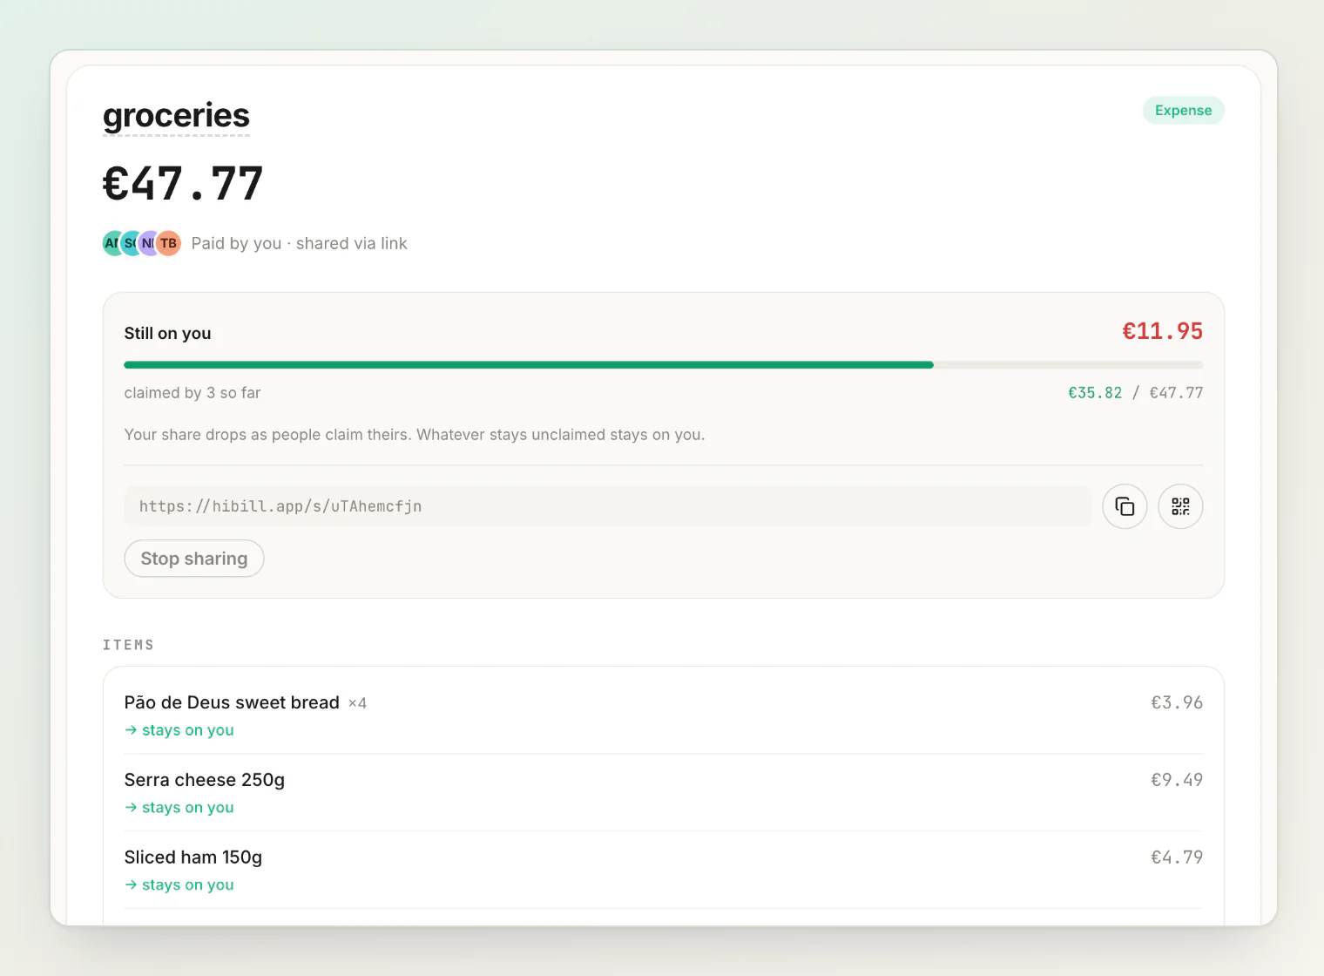The height and width of the screenshot is (976, 1324).
Task: Click the €3.96 price for sweet bread
Action: [x=1177, y=702]
